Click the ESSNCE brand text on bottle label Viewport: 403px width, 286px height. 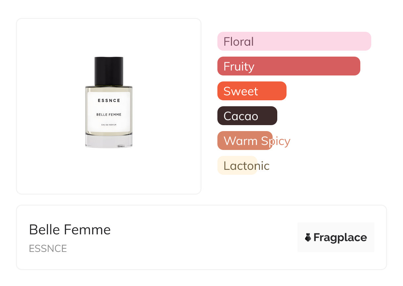[x=109, y=100]
